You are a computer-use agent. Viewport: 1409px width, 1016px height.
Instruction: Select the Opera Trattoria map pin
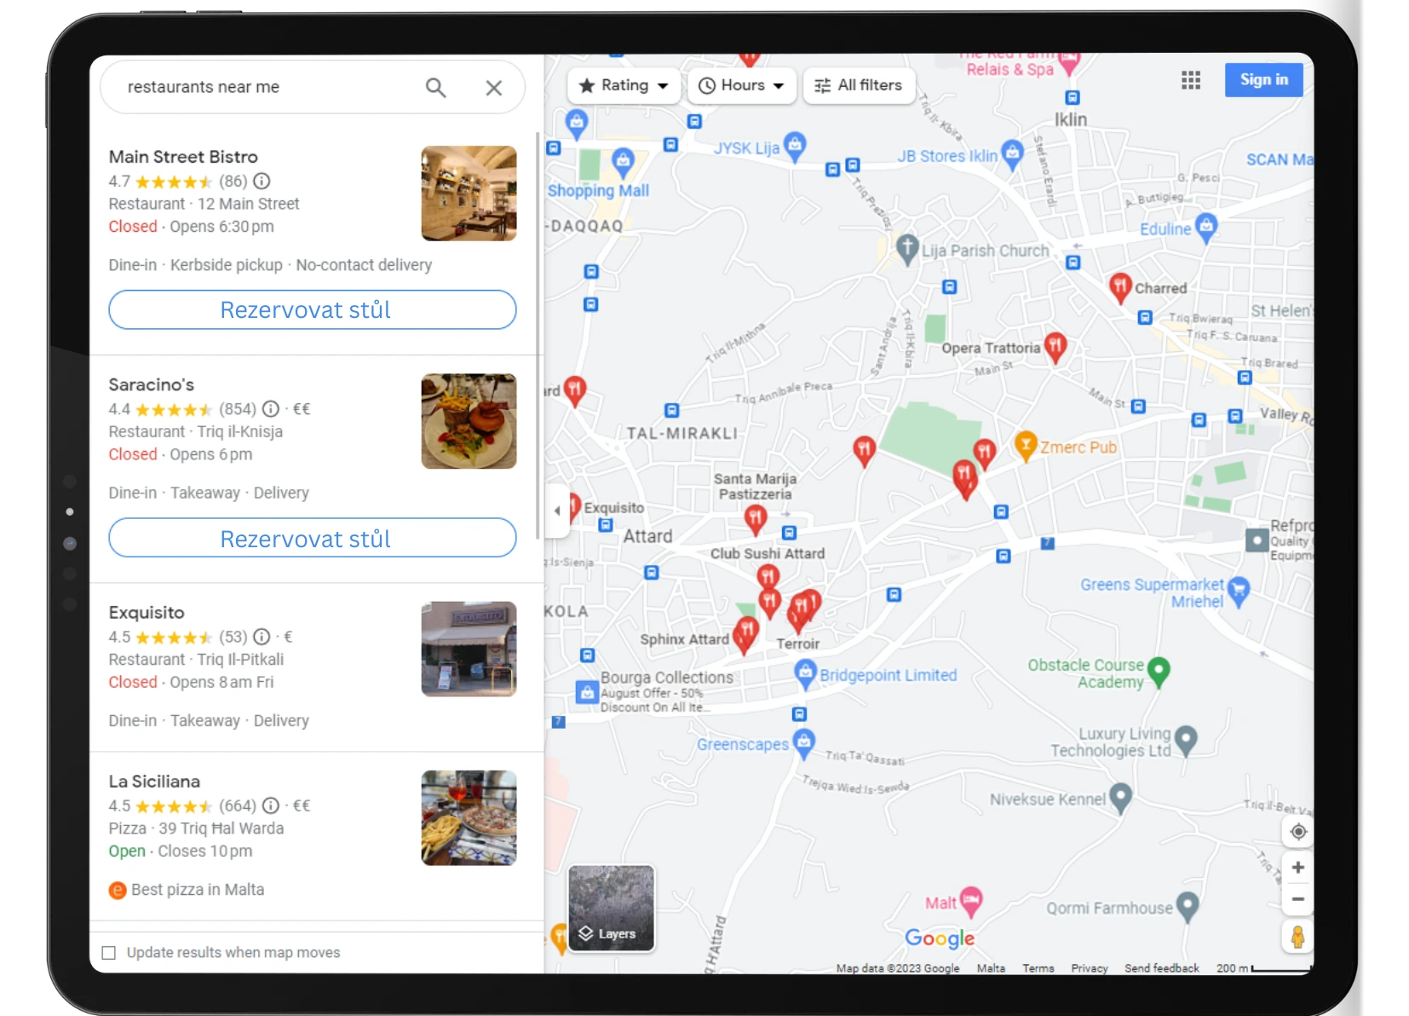(1055, 347)
